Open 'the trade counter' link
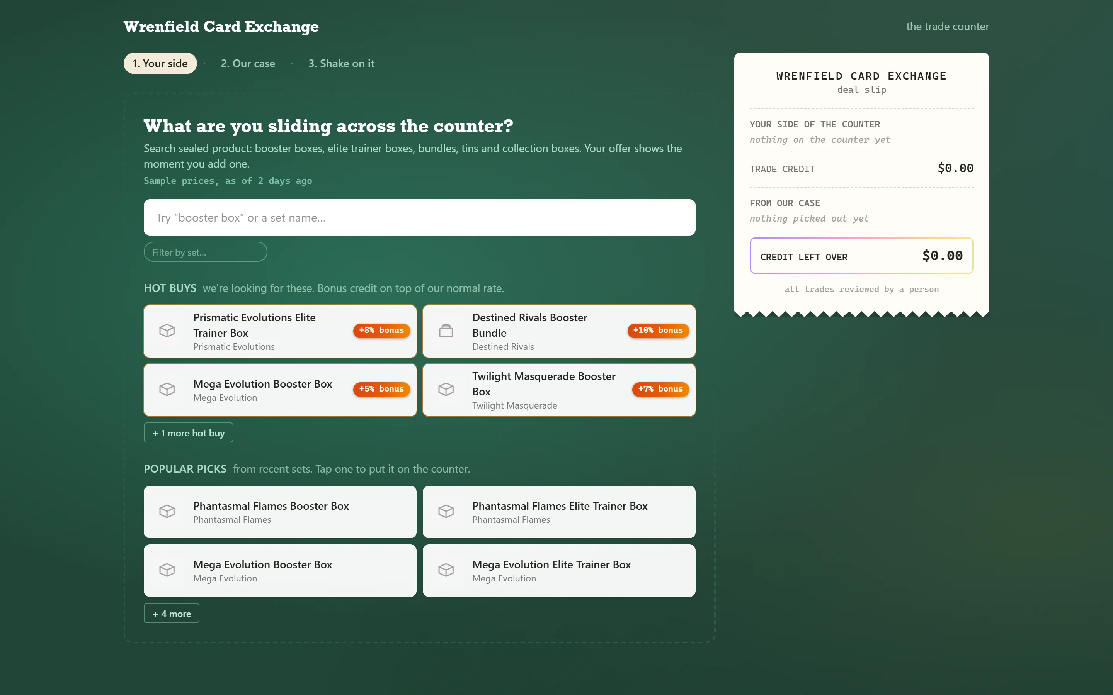Screen dimensions: 1113x695 [948, 27]
